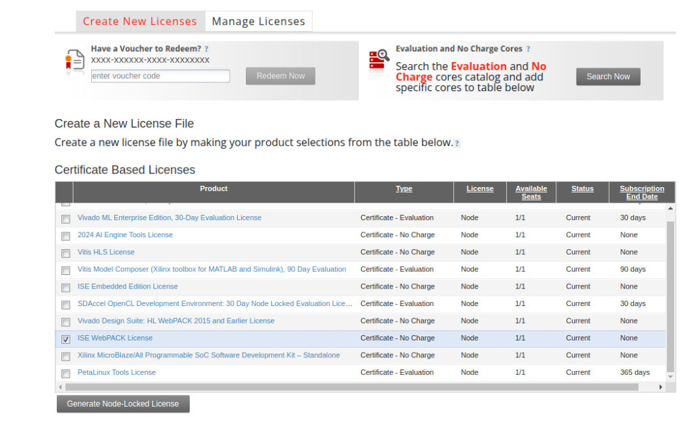The height and width of the screenshot is (431, 692).
Task: Check the Vivado ML Enterprise Edition checkbox
Action: click(x=66, y=219)
